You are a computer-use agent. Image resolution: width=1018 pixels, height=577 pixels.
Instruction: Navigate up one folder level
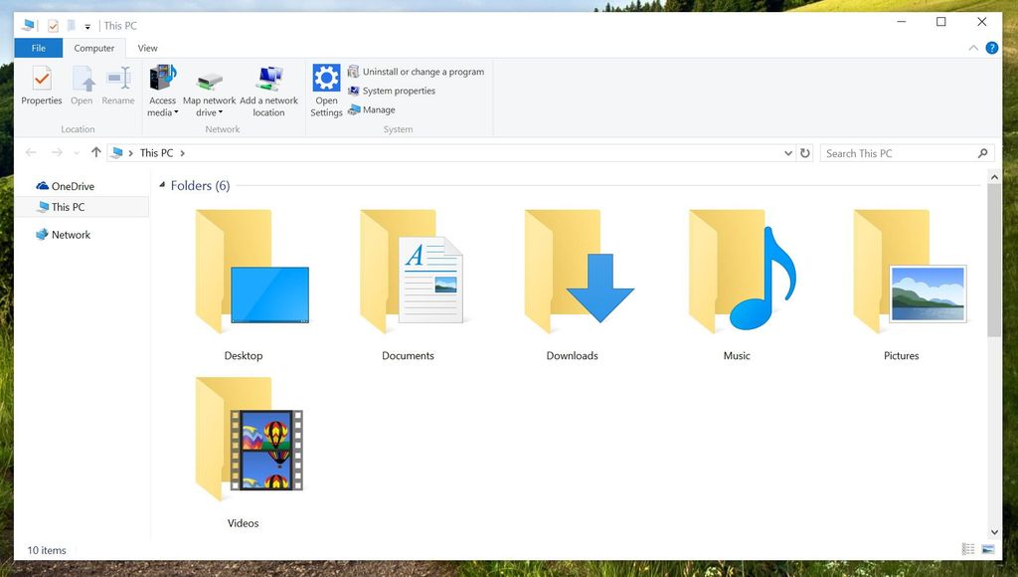pyautogui.click(x=95, y=152)
